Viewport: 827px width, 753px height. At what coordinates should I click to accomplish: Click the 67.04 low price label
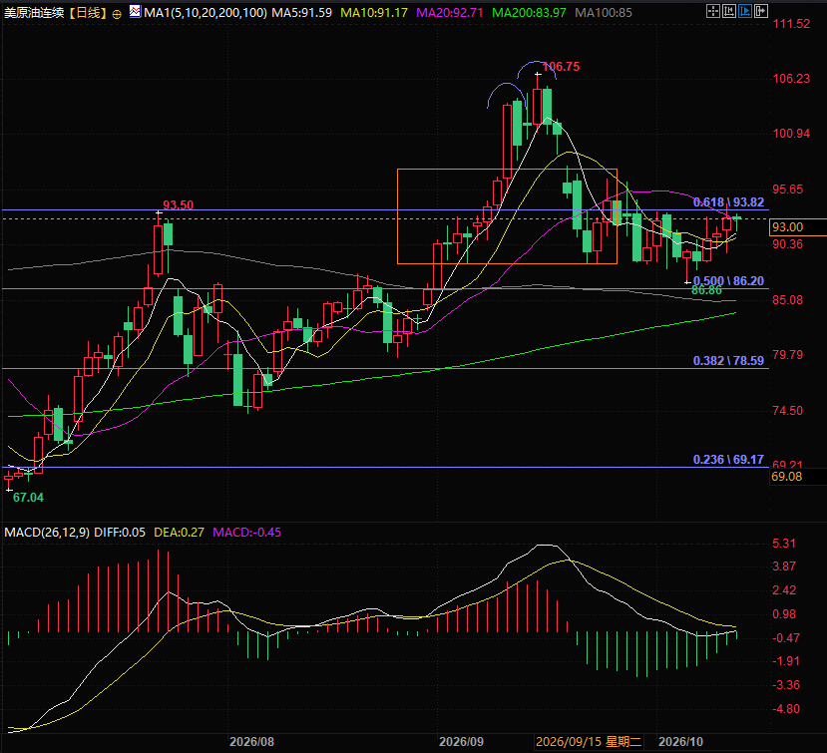[x=29, y=498]
